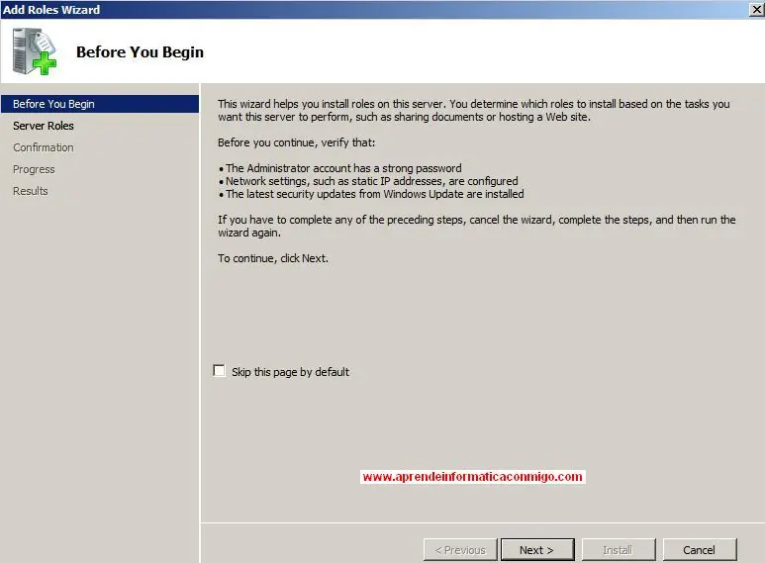Open the aprendeinformaticaconmigo.com watermark link
Image resolution: width=765 pixels, height=563 pixels.
coord(473,477)
